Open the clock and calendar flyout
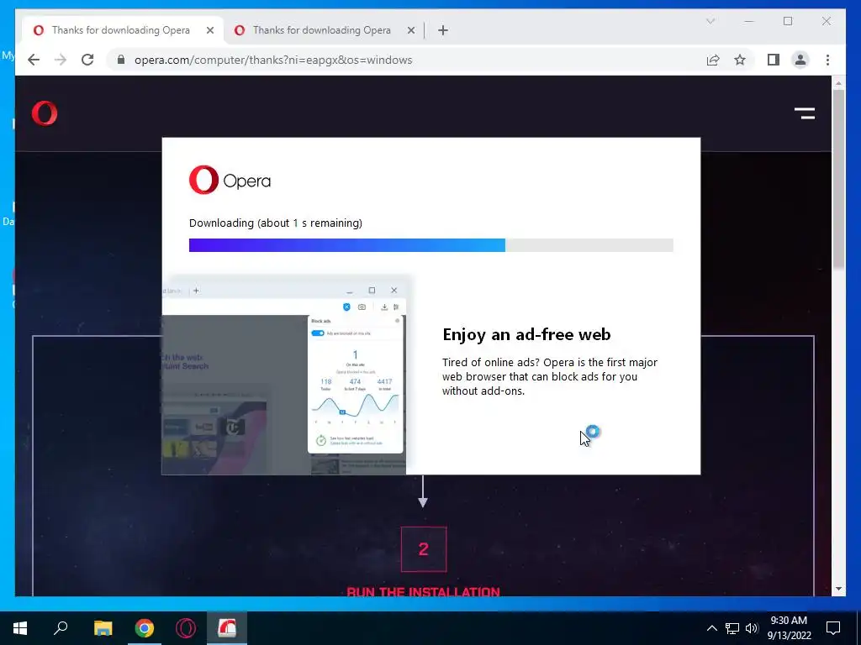861x645 pixels. pyautogui.click(x=789, y=628)
